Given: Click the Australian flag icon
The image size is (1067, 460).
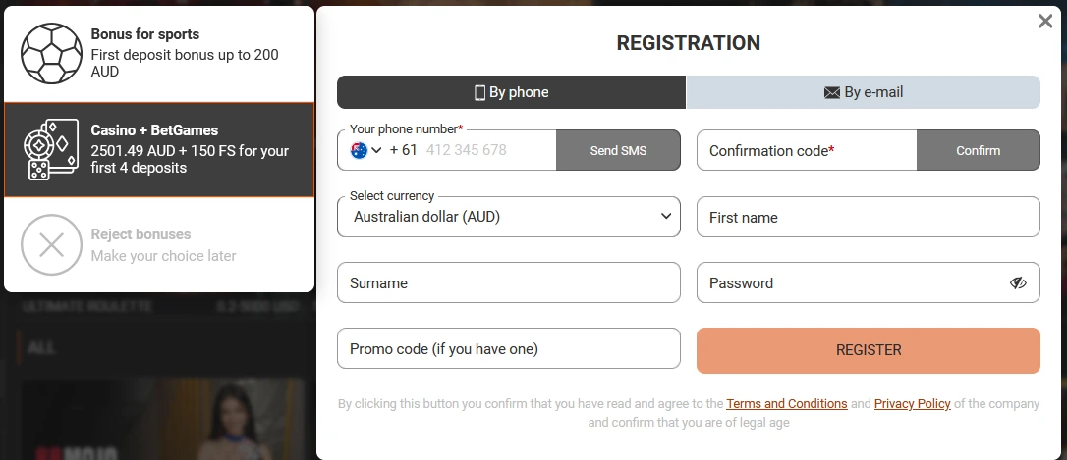Looking at the screenshot, I should (x=359, y=150).
